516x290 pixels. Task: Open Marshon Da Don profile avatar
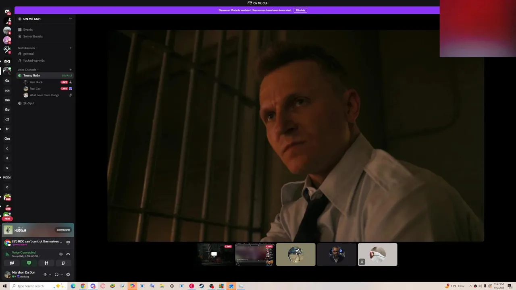pyautogui.click(x=7, y=274)
